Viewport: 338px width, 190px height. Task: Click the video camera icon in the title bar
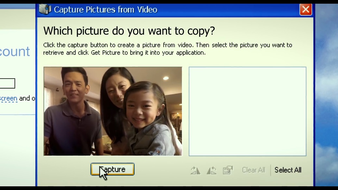click(x=45, y=9)
